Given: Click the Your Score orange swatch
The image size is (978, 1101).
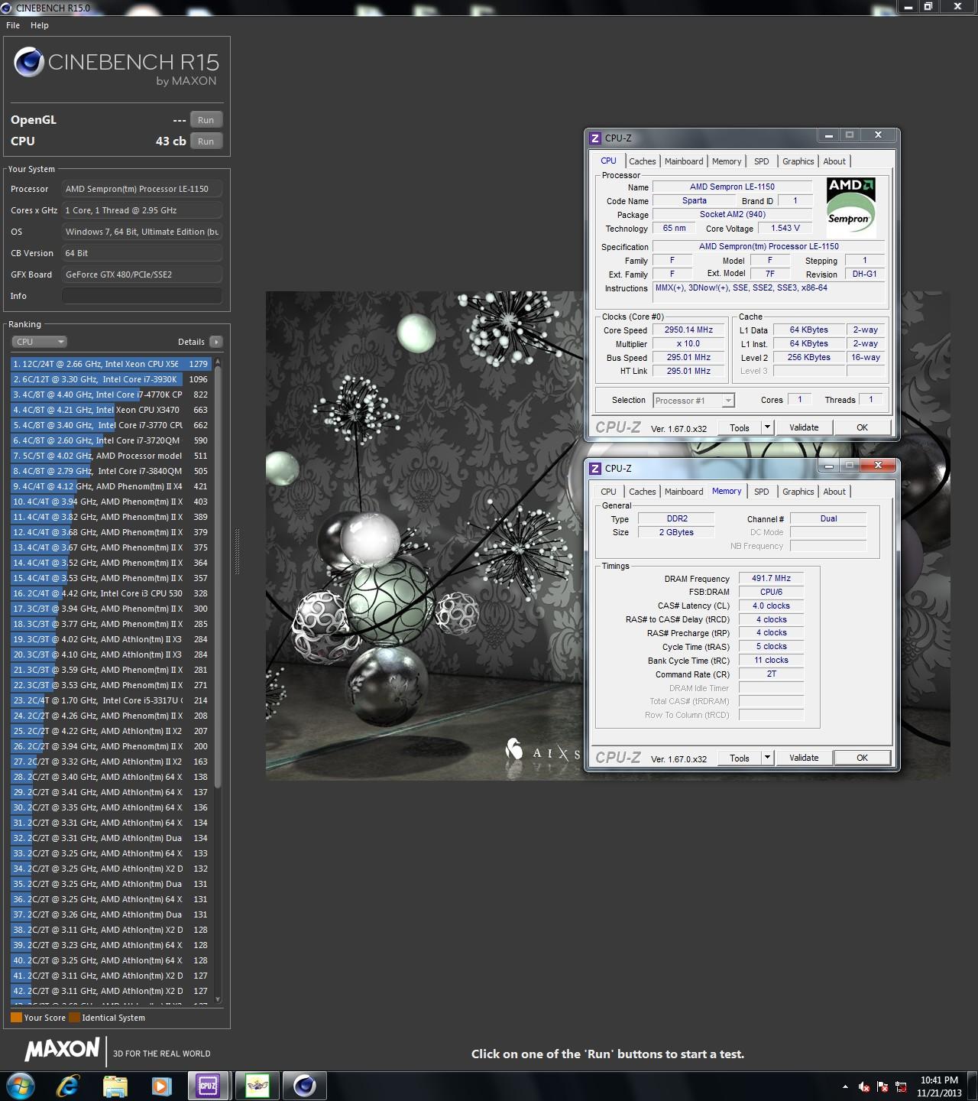Looking at the screenshot, I should [16, 1018].
